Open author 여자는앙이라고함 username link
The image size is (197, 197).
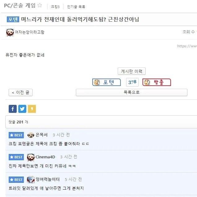30,32
